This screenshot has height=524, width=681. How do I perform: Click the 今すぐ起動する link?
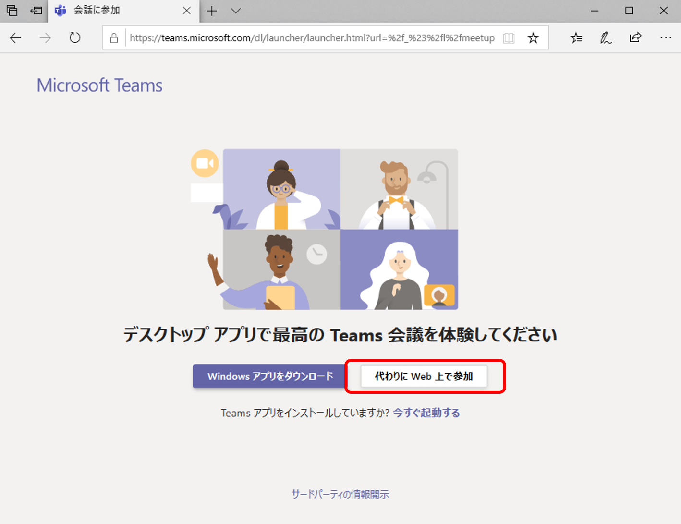click(426, 413)
